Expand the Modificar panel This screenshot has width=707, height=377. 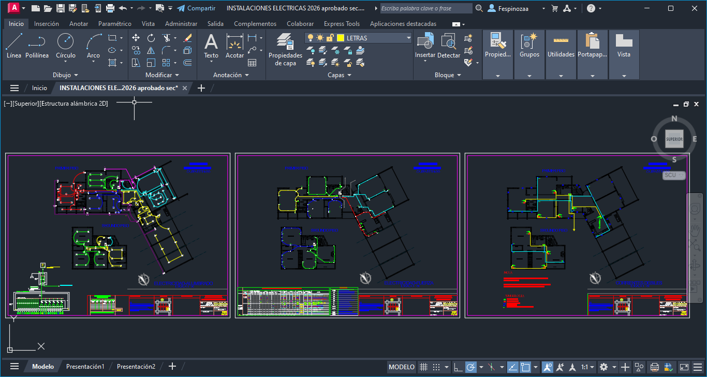pos(163,75)
